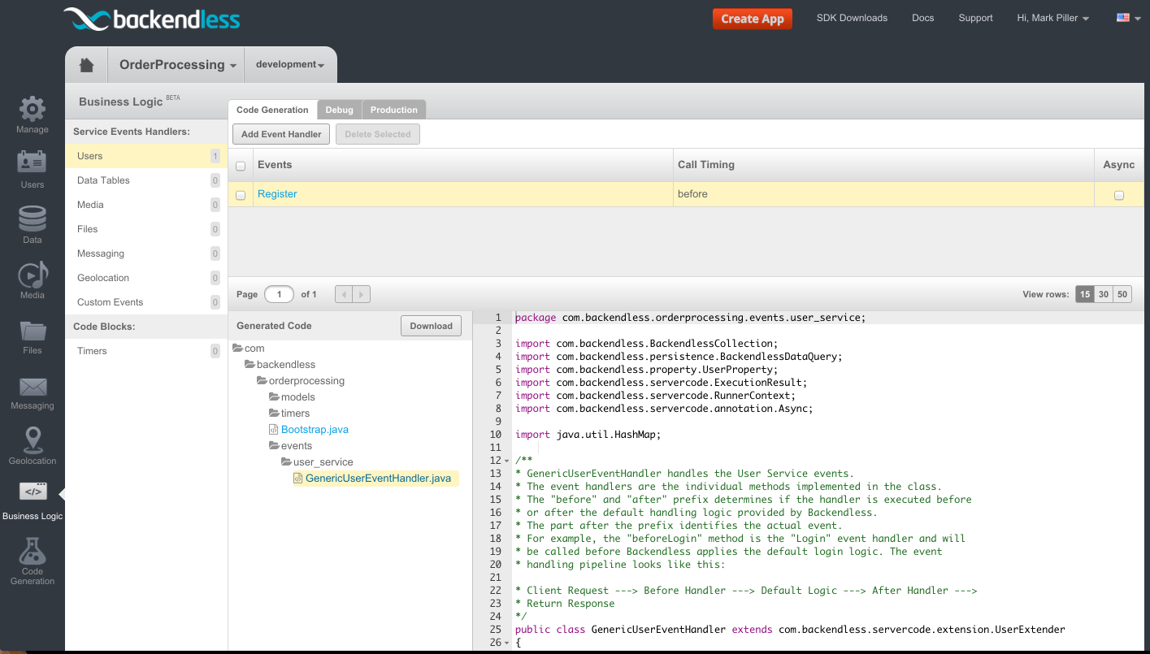
Task: Set view rows to 30
Action: tap(1104, 294)
